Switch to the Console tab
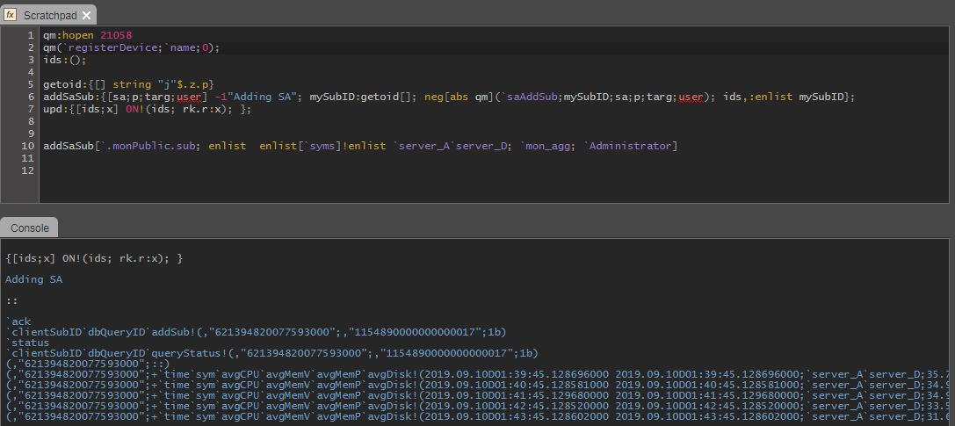 (x=30, y=227)
